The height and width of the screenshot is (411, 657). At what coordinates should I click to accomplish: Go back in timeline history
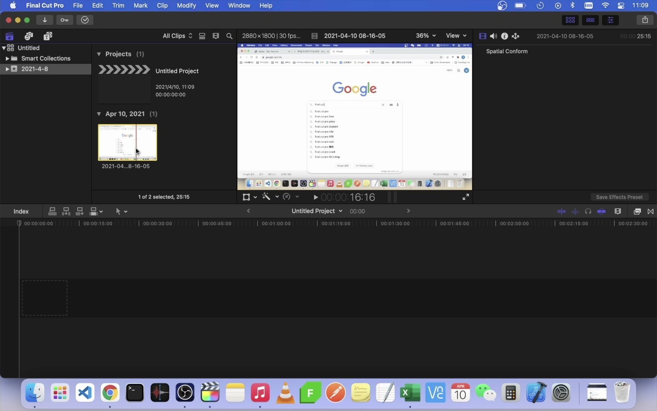tap(248, 211)
